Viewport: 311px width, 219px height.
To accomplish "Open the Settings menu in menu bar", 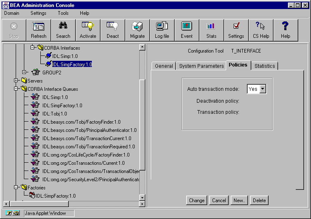I will coord(38,13).
